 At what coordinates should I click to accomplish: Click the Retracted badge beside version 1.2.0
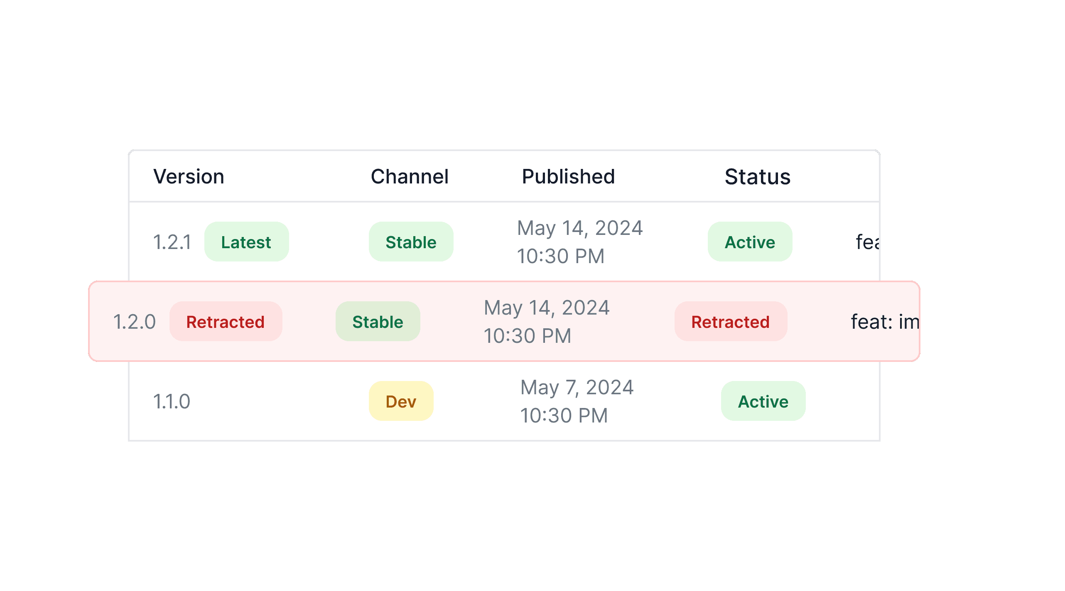226,322
